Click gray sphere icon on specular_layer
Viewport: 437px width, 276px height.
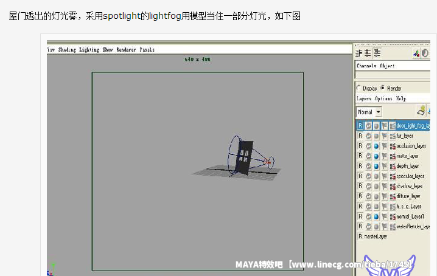click(376, 176)
